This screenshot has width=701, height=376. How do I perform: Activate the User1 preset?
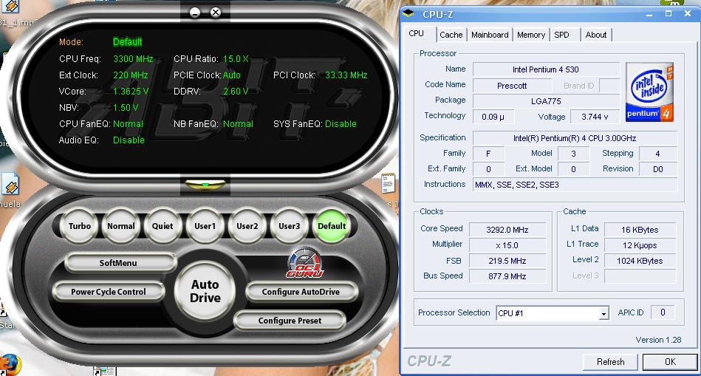pos(205,226)
